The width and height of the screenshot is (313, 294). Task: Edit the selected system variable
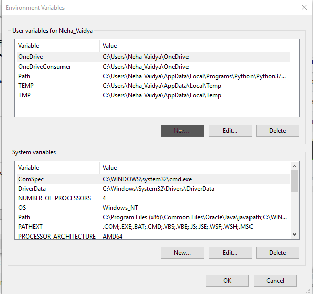point(230,253)
